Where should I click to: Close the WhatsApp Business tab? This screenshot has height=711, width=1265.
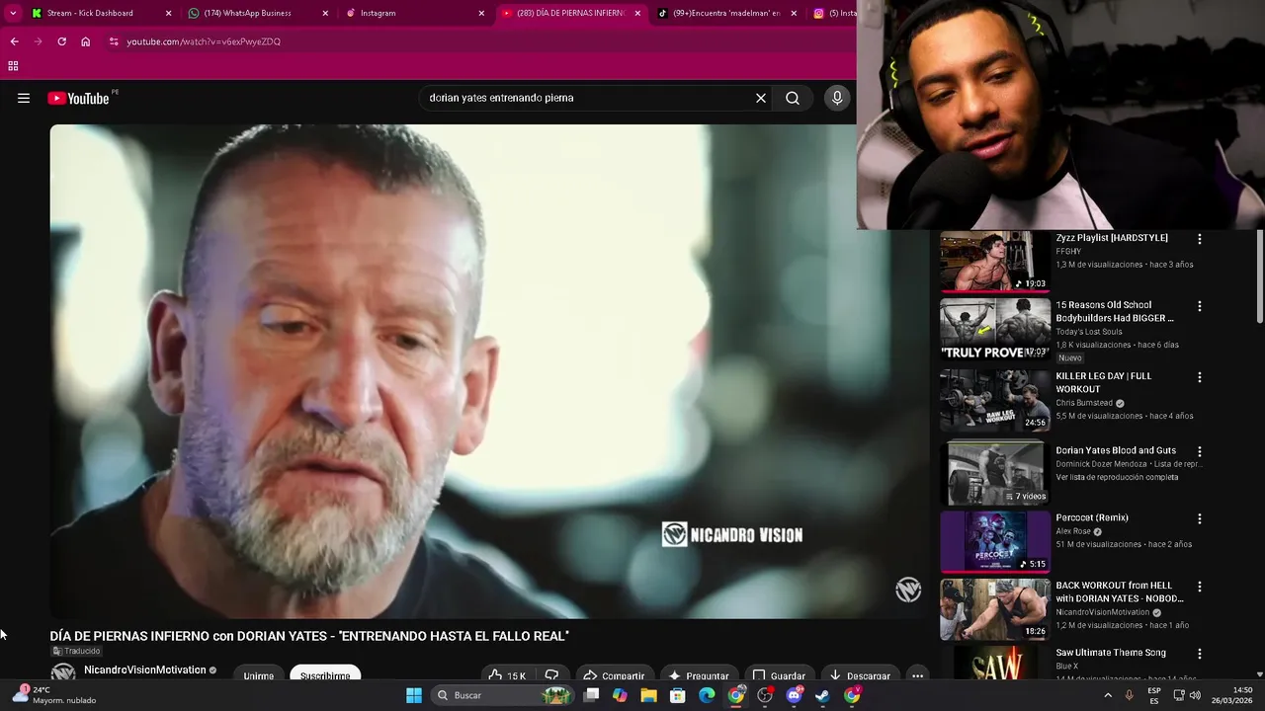tap(325, 13)
